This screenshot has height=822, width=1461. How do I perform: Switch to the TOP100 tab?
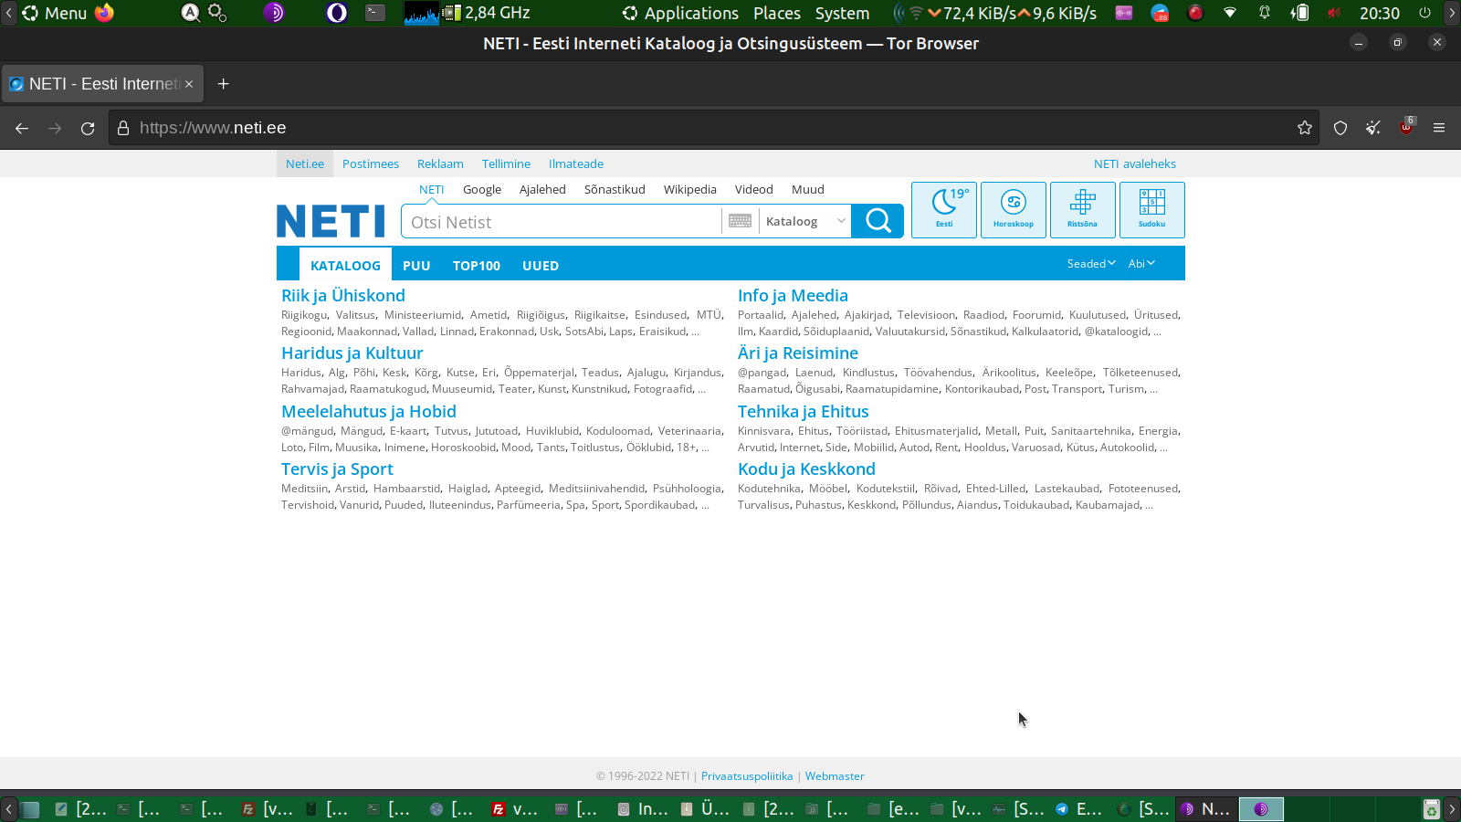pyautogui.click(x=477, y=266)
